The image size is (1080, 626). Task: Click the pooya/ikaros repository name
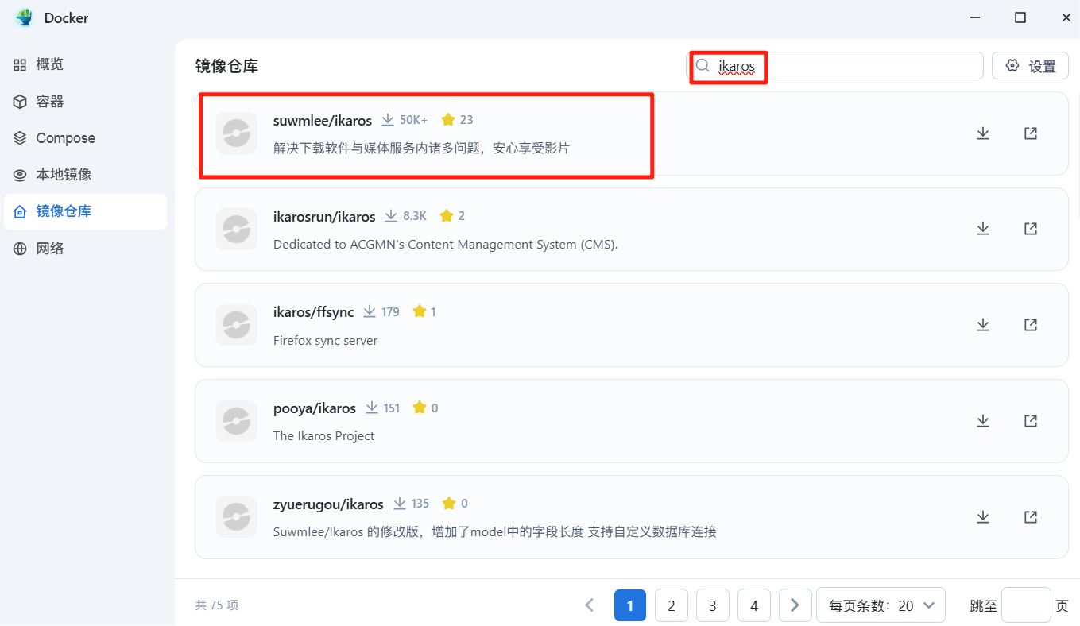315,408
